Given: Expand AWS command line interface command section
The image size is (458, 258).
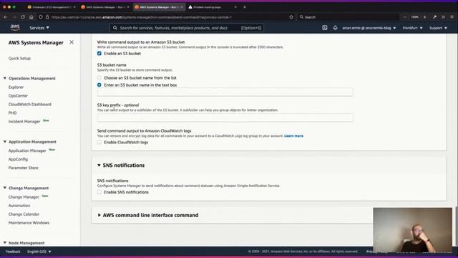Looking at the screenshot, I should [x=99, y=215].
